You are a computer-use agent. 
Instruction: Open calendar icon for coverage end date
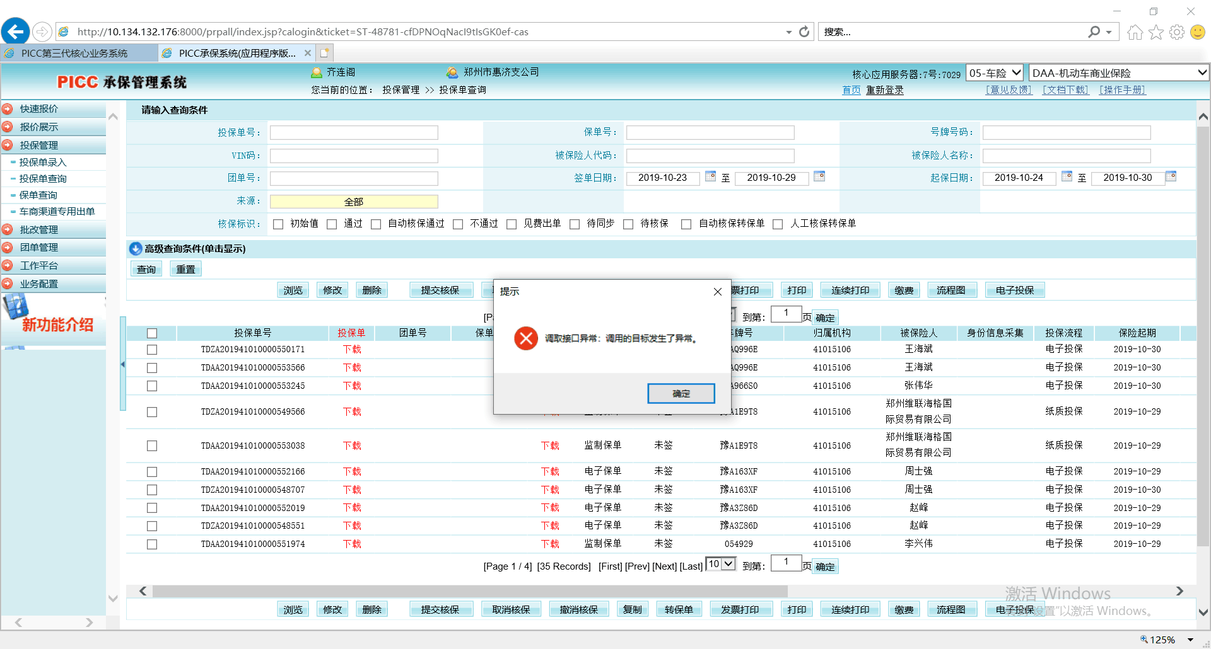coord(1171,176)
